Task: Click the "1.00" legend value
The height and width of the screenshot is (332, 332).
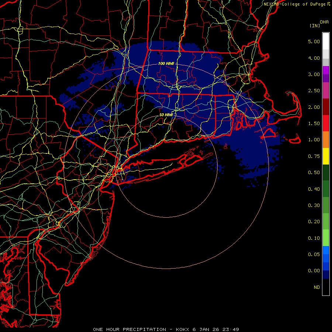Action: [314, 140]
